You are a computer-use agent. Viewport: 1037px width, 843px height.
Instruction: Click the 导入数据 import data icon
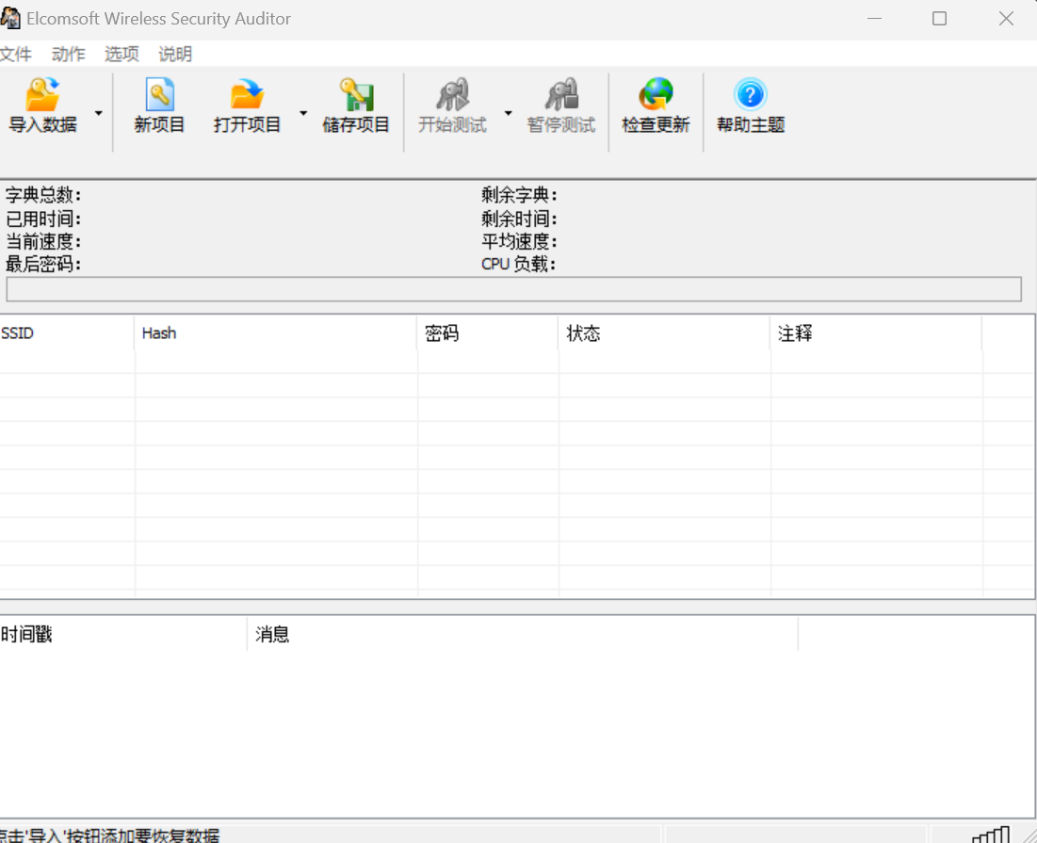[x=42, y=95]
